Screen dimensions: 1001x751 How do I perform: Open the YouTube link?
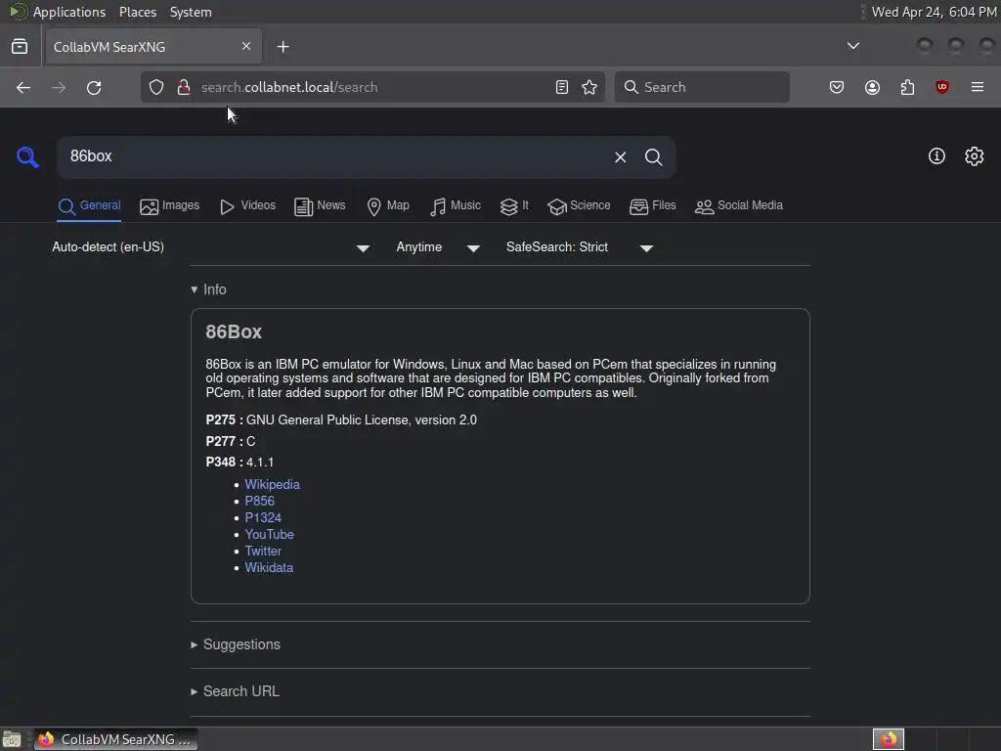tap(269, 535)
